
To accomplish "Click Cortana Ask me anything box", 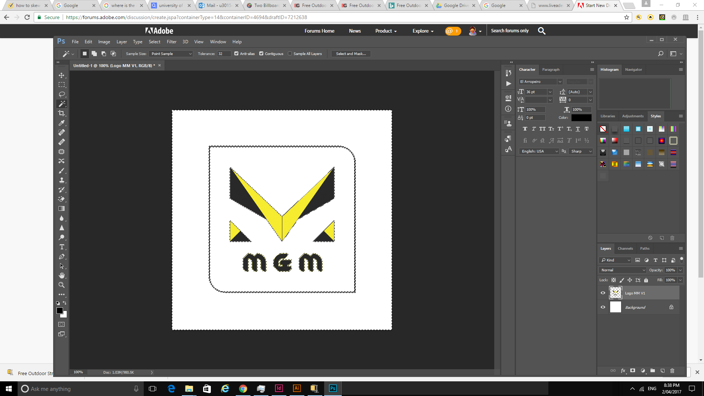I will click(x=80, y=389).
